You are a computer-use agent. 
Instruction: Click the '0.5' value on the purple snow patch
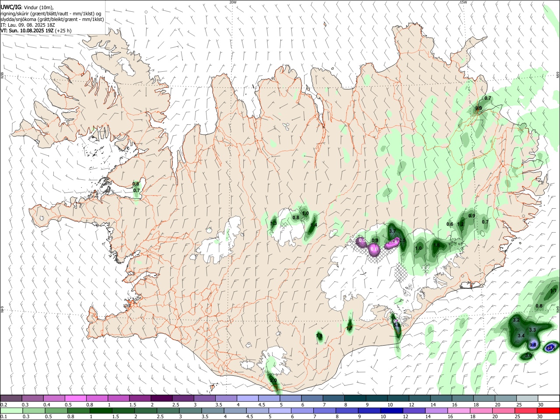coord(362,241)
